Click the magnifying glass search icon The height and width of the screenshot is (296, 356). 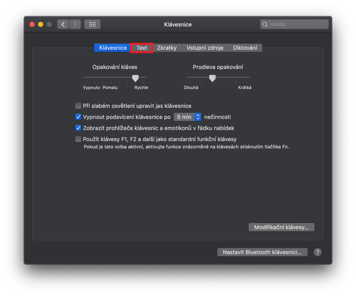tap(265, 25)
